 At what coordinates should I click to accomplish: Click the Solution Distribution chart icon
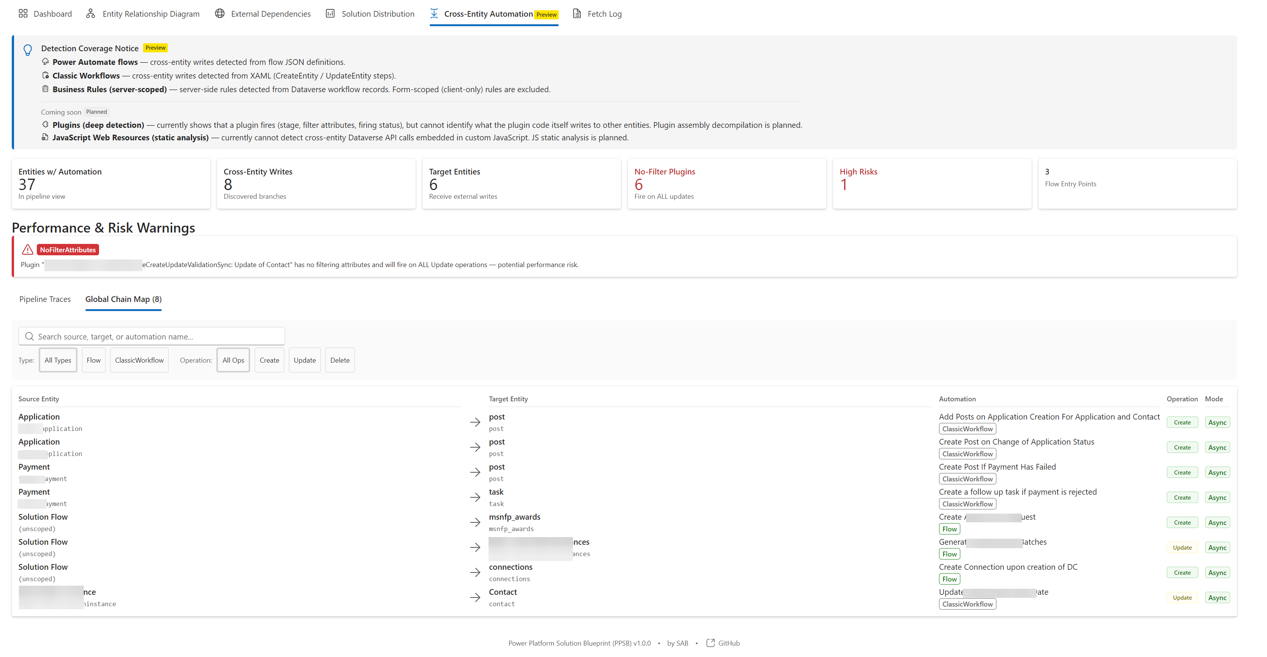[x=331, y=13]
